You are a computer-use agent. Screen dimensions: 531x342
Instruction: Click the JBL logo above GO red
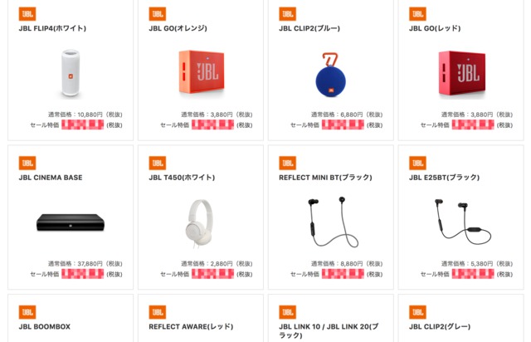(417, 14)
